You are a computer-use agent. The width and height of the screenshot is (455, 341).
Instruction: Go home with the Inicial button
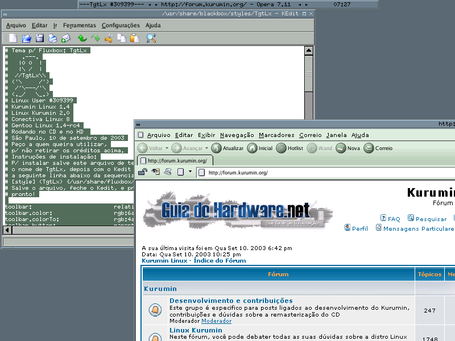click(x=260, y=148)
